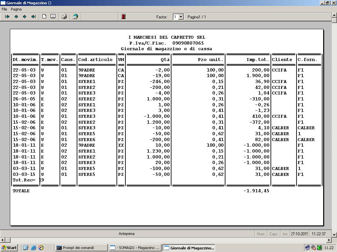Click the amount 410,00

coord(261,116)
